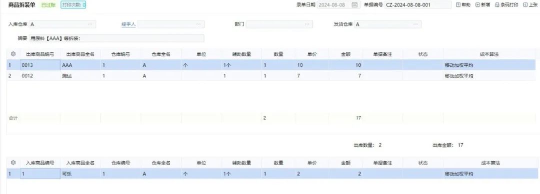Open the 部门 ellipsis selector
This screenshot has height=194, width=540.
(x=307, y=24)
